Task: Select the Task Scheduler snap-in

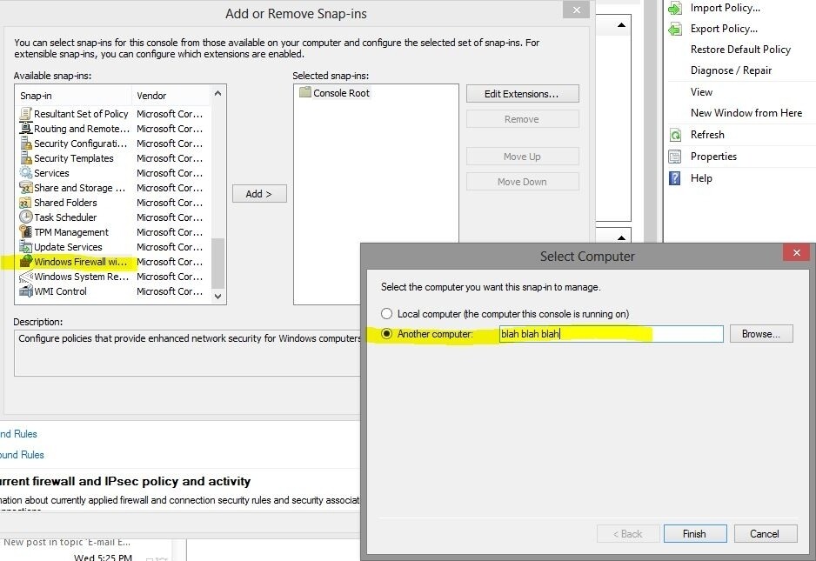Action: tap(64, 217)
